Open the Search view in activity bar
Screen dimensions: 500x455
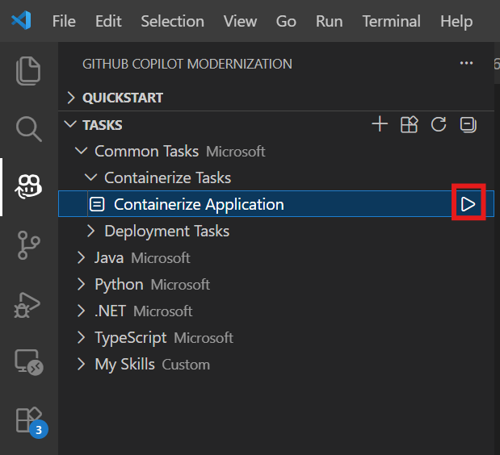pos(28,129)
